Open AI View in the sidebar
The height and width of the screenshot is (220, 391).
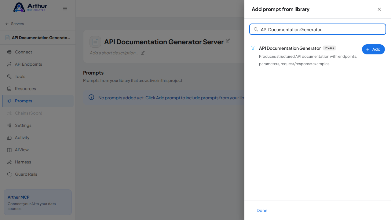[x=38, y=150]
